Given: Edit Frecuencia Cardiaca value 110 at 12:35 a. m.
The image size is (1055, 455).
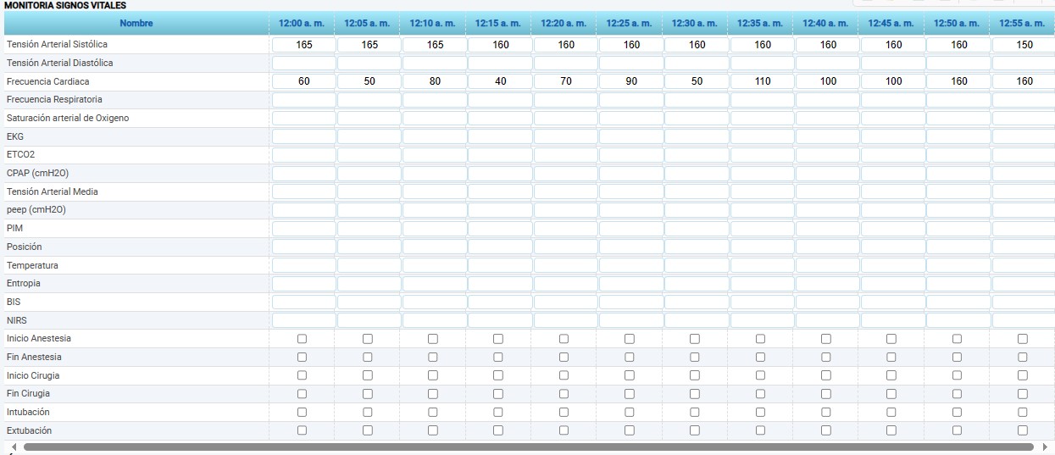Looking at the screenshot, I should point(763,81).
